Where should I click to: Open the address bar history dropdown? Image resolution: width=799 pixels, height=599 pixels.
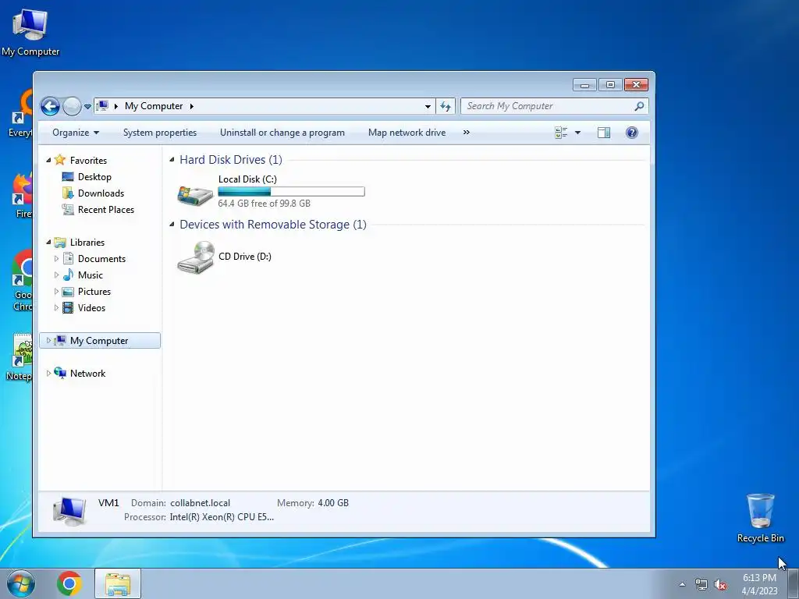click(428, 106)
